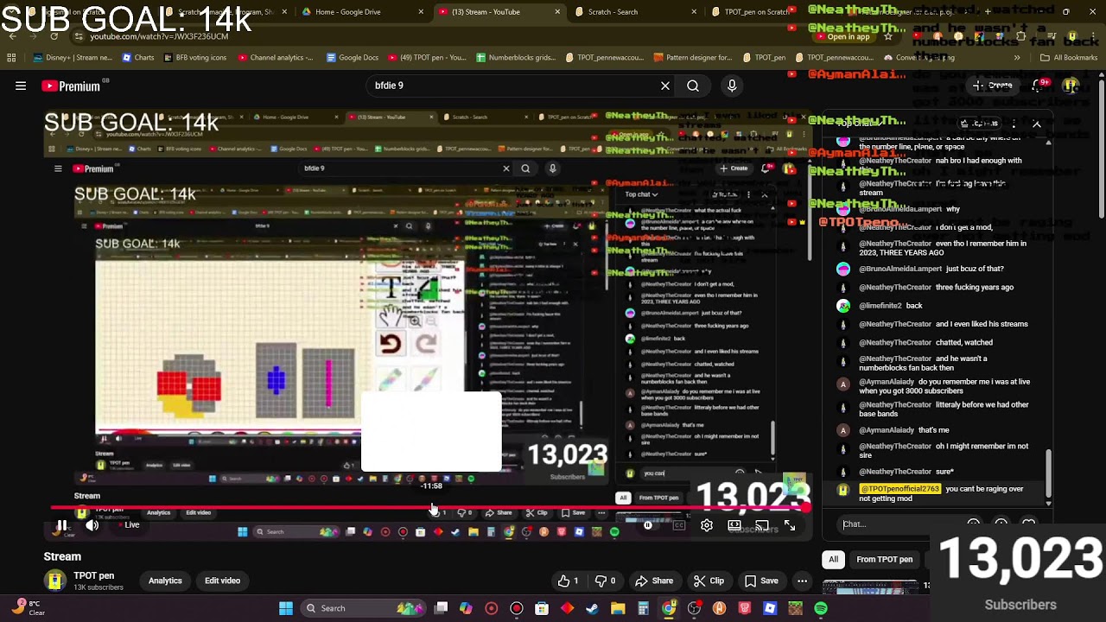
Task: Clear the 'bfdie 9' search text
Action: tap(665, 86)
